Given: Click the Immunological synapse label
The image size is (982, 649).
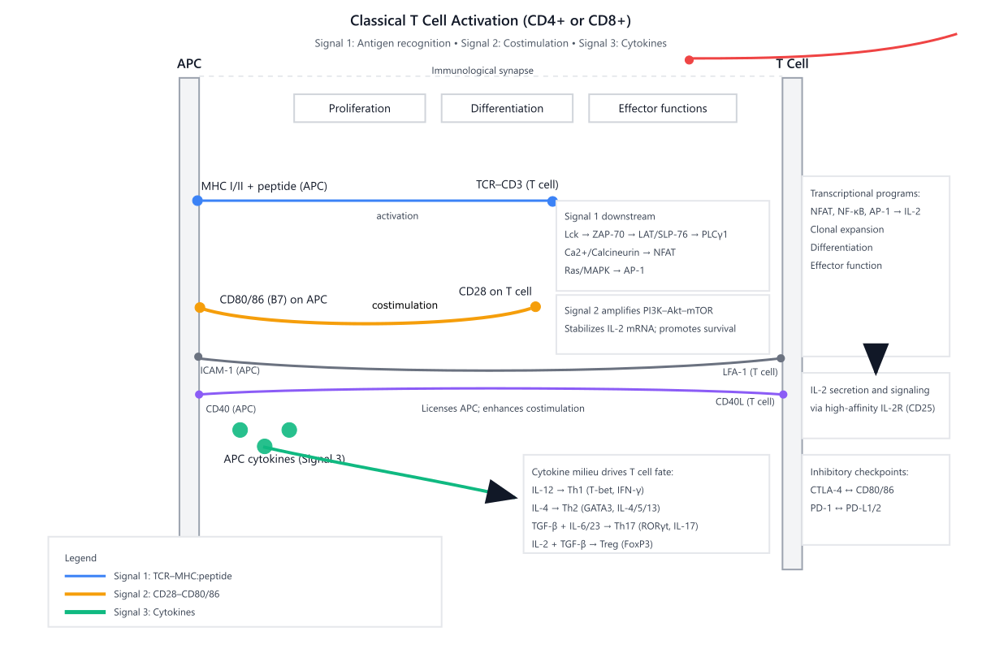Looking at the screenshot, I should click(482, 71).
